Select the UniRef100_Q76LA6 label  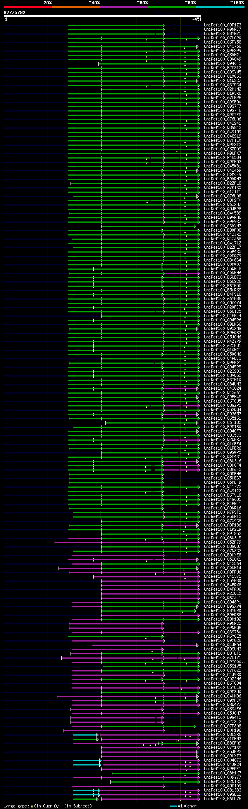point(222,119)
